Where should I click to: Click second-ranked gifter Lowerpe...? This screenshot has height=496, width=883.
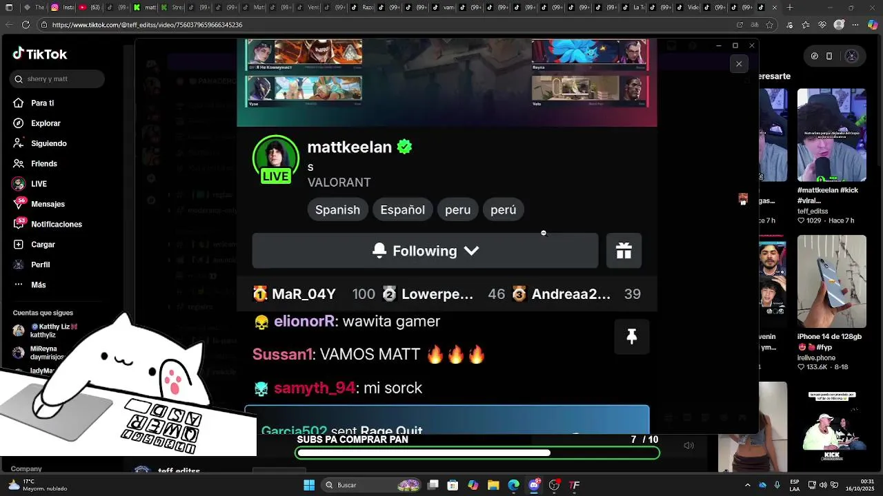[437, 294]
